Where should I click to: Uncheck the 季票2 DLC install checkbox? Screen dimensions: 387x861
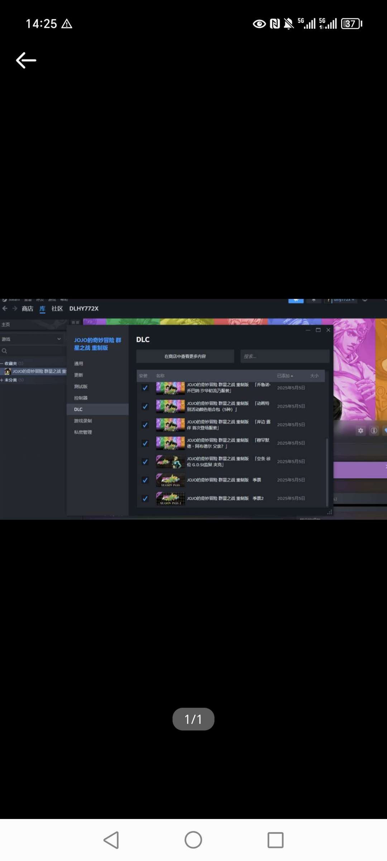(x=145, y=498)
